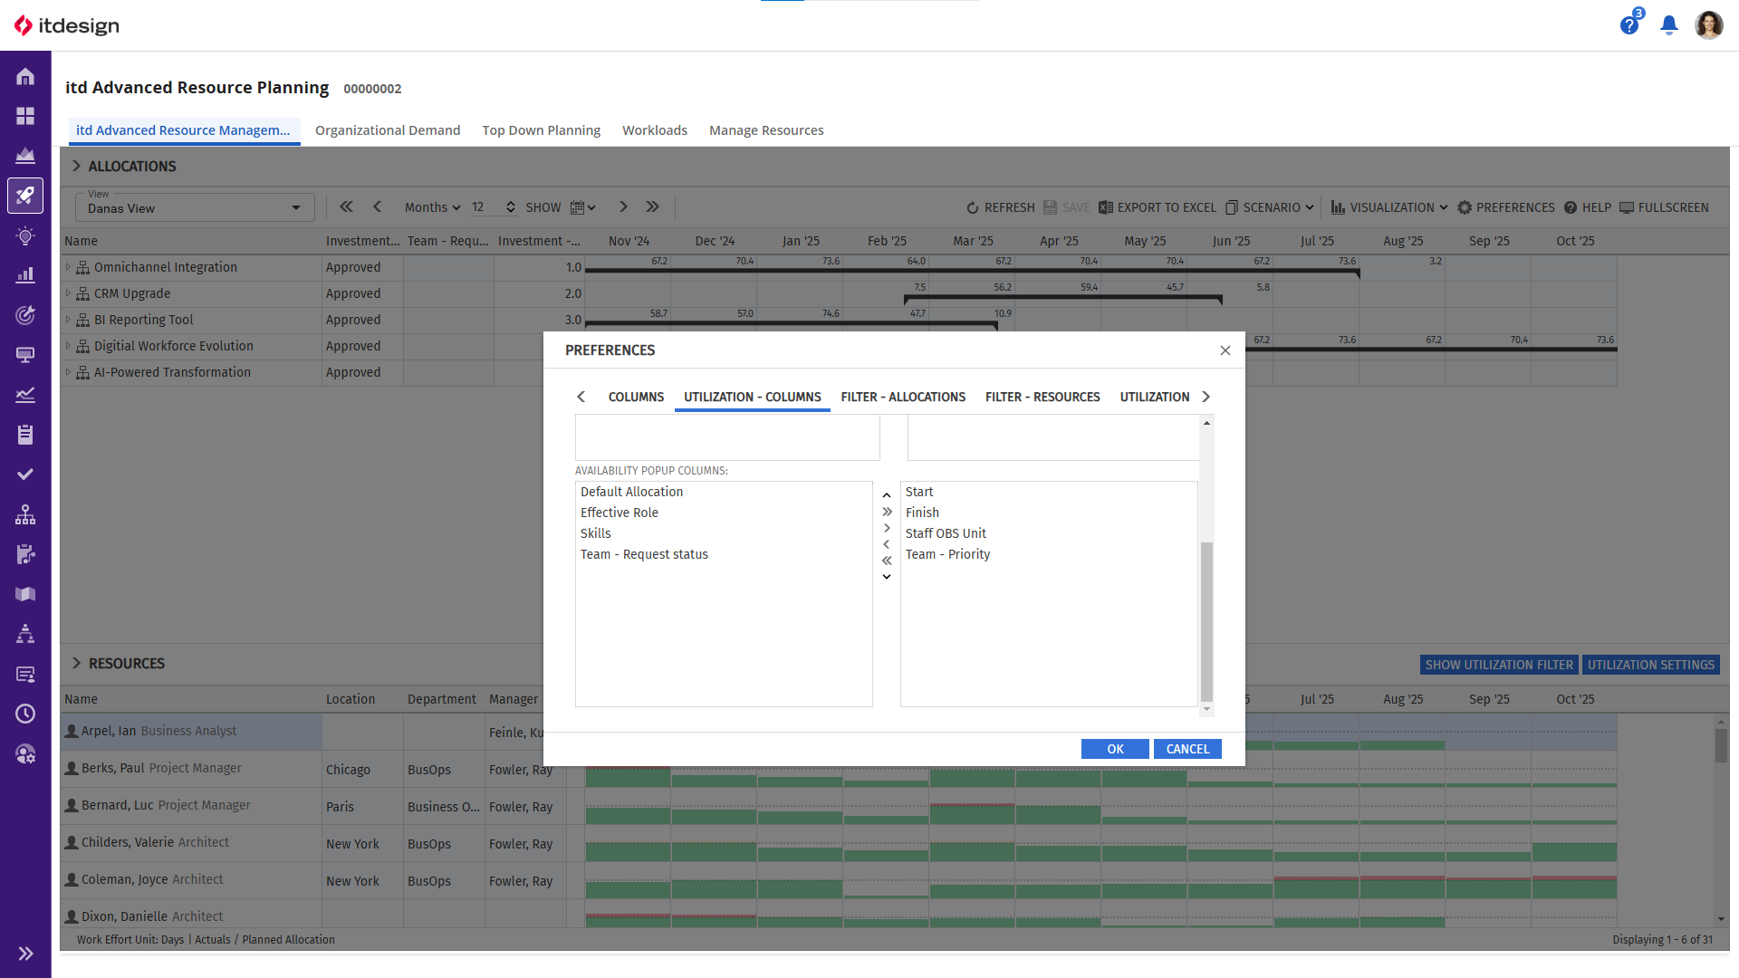Open the book icon in sidebar
The width and height of the screenshot is (1739, 978).
click(x=25, y=594)
